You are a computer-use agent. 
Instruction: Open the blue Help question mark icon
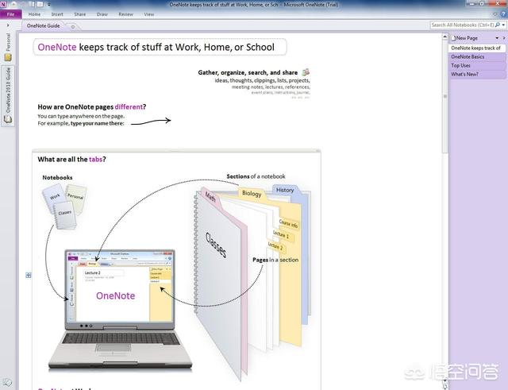pyautogui.click(x=504, y=14)
